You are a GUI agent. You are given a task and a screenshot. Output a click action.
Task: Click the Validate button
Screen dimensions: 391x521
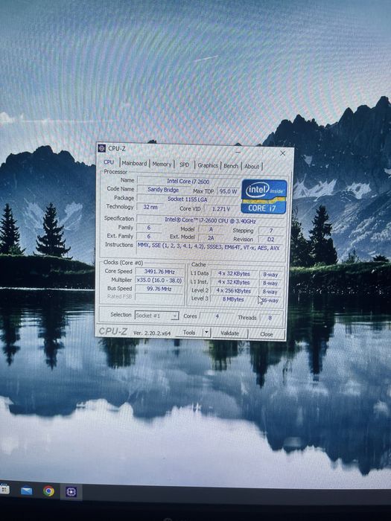pos(229,333)
